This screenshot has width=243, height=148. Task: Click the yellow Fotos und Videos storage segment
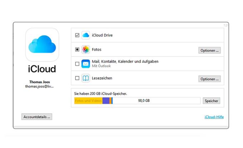click(x=88, y=101)
